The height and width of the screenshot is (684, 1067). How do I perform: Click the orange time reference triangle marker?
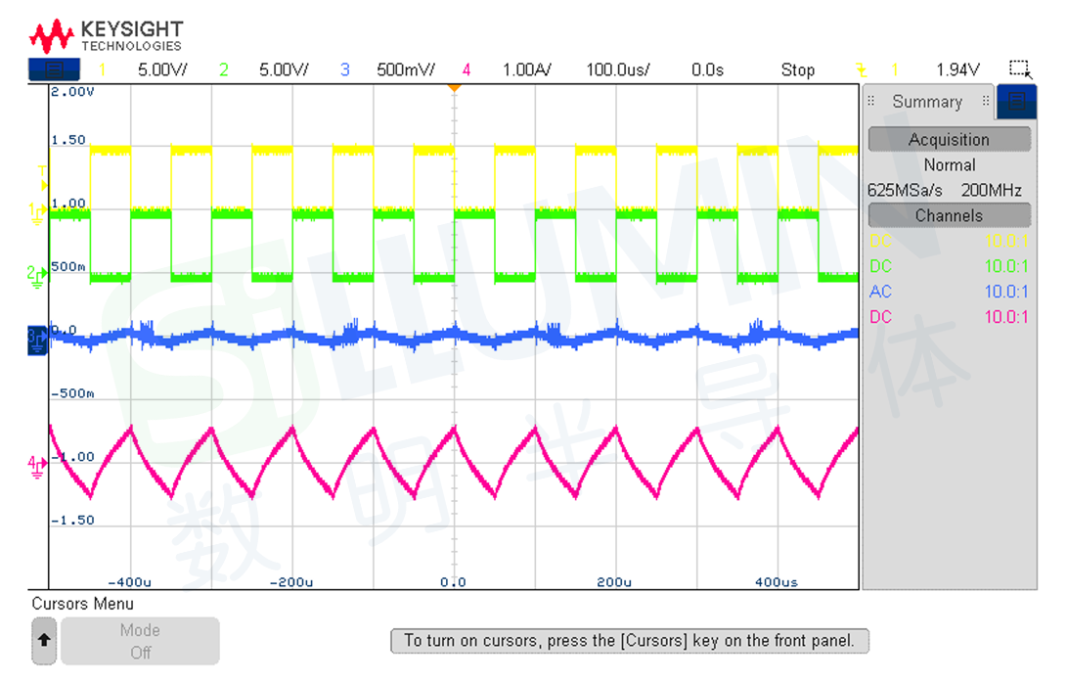(454, 88)
